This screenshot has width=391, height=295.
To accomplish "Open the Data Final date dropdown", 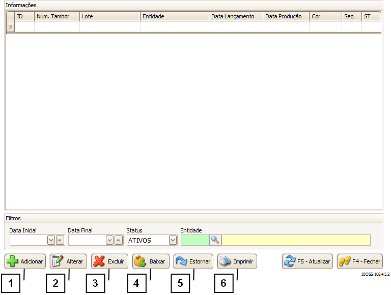I will tap(109, 240).
